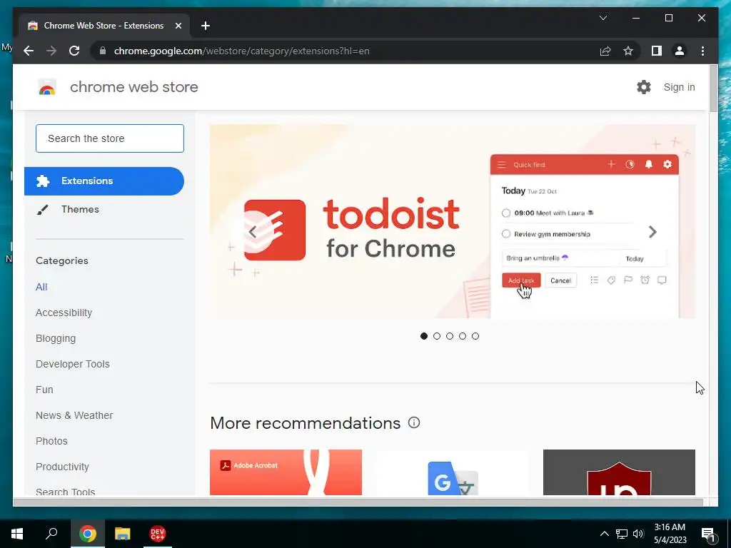
Task: Bookmark this page with the star icon
Action: click(628, 51)
